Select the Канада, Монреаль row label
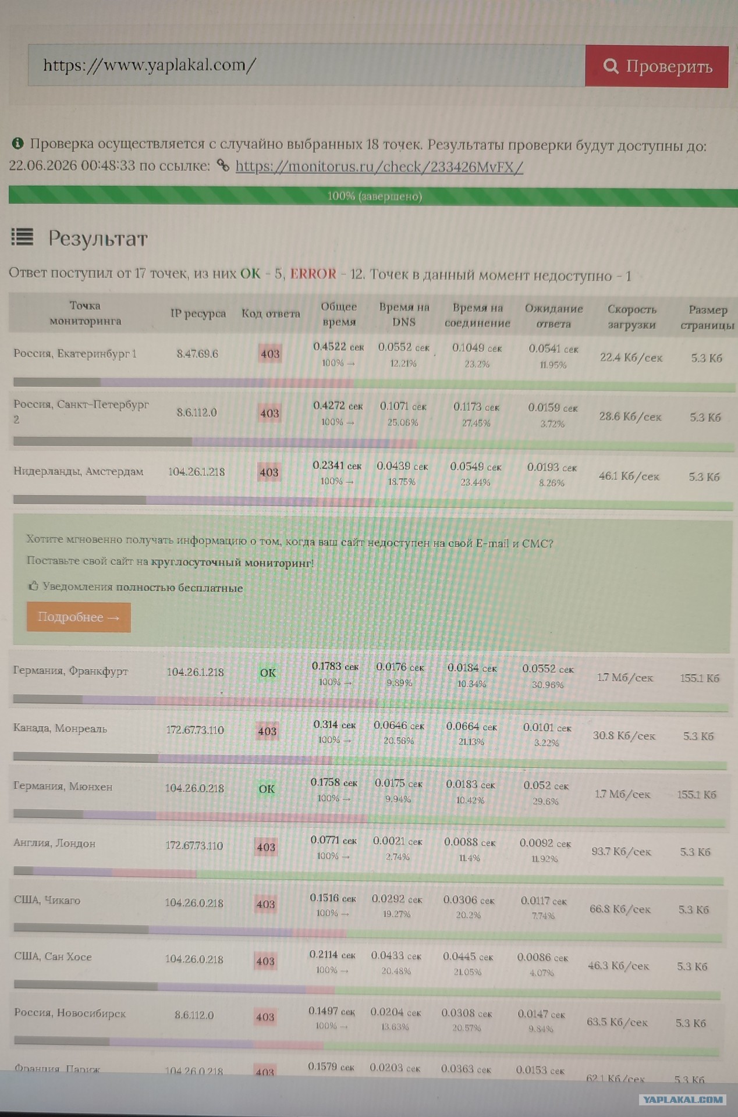The height and width of the screenshot is (1117, 738). pos(60,728)
